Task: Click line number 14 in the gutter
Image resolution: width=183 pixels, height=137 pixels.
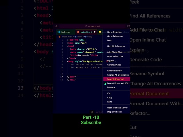Action: 61,80
